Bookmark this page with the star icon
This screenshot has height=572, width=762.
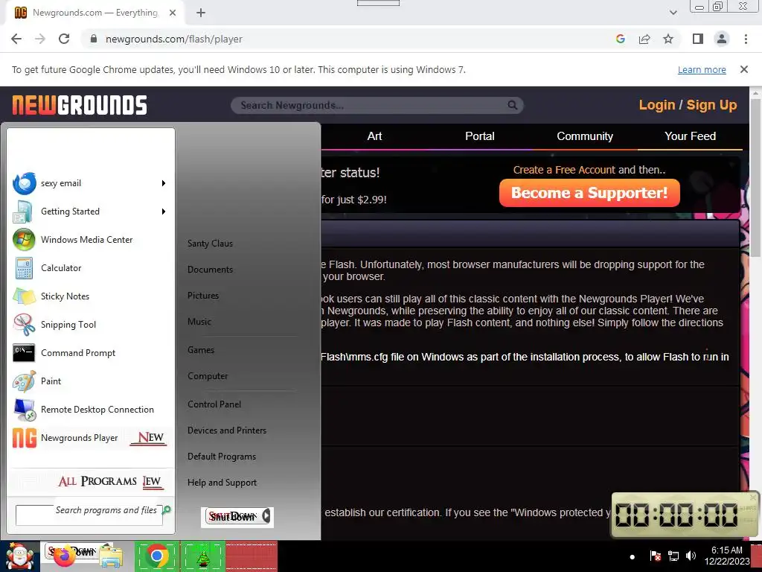click(668, 39)
